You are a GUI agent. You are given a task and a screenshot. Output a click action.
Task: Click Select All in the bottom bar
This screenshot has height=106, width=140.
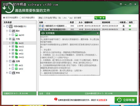(x=41, y=93)
